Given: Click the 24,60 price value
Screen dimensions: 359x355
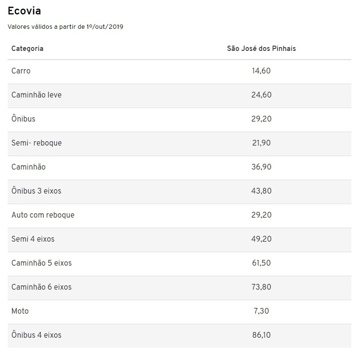Looking at the screenshot, I should pyautogui.click(x=261, y=95).
